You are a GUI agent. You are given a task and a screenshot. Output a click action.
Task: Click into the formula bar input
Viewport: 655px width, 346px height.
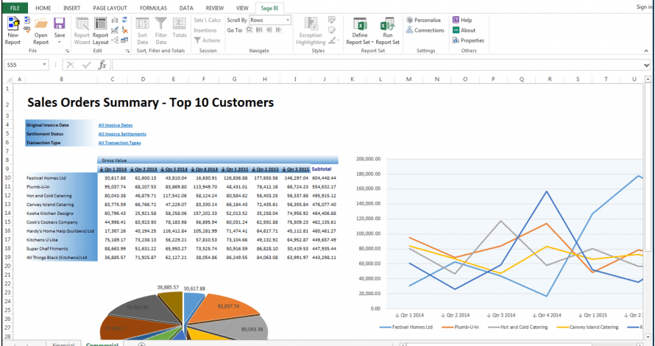[x=378, y=65]
